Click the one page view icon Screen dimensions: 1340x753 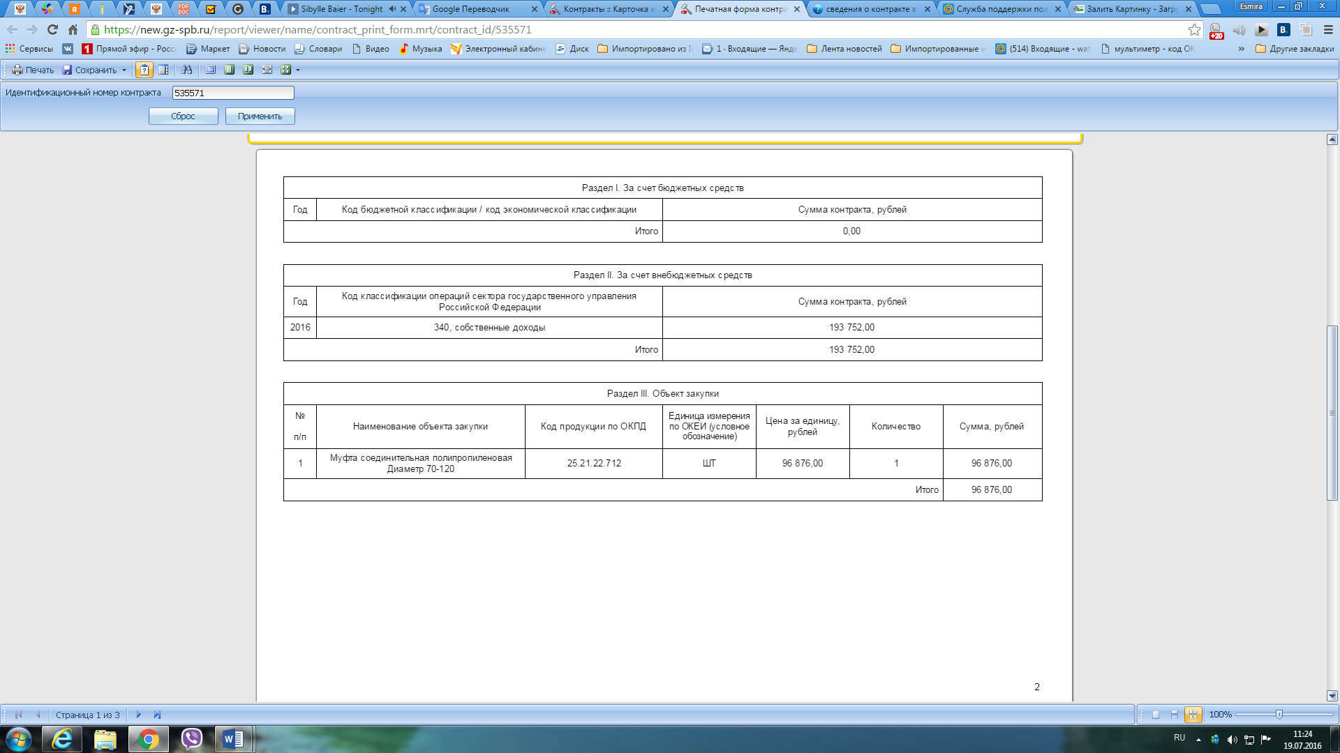[x=229, y=70]
